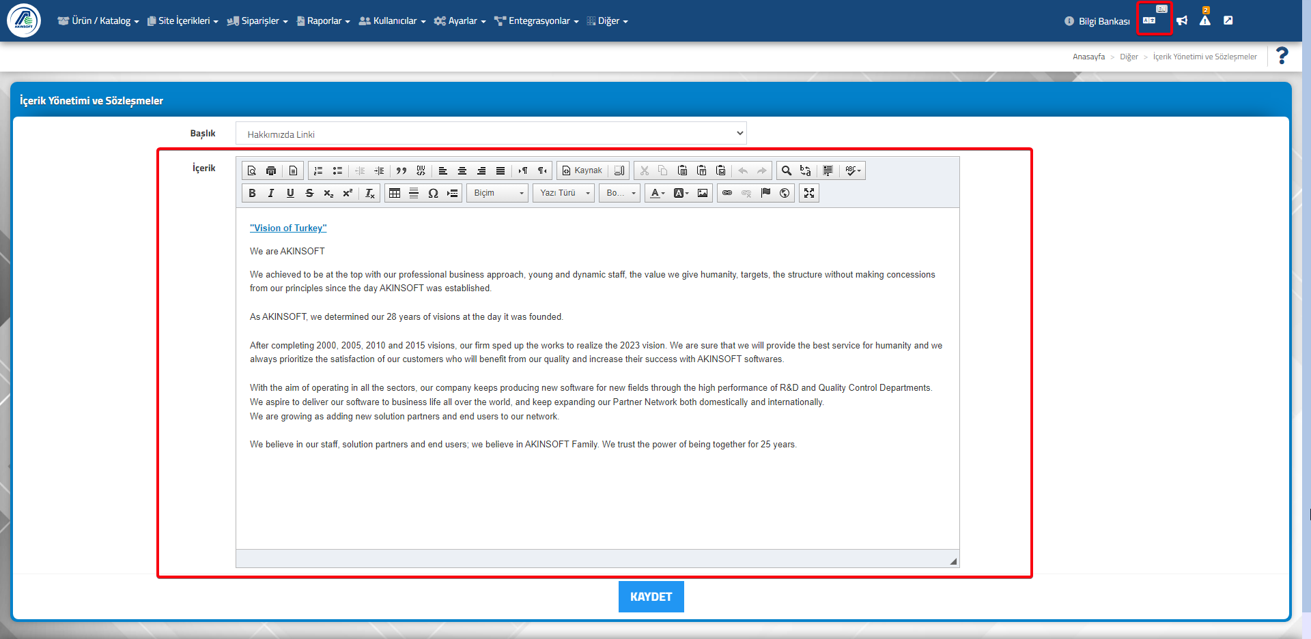Paste as plain text icon

pos(701,170)
